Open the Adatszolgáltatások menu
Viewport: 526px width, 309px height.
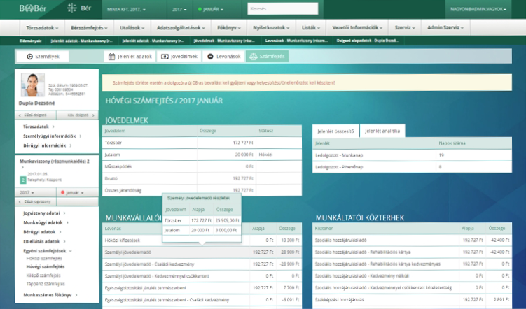pyautogui.click(x=181, y=28)
